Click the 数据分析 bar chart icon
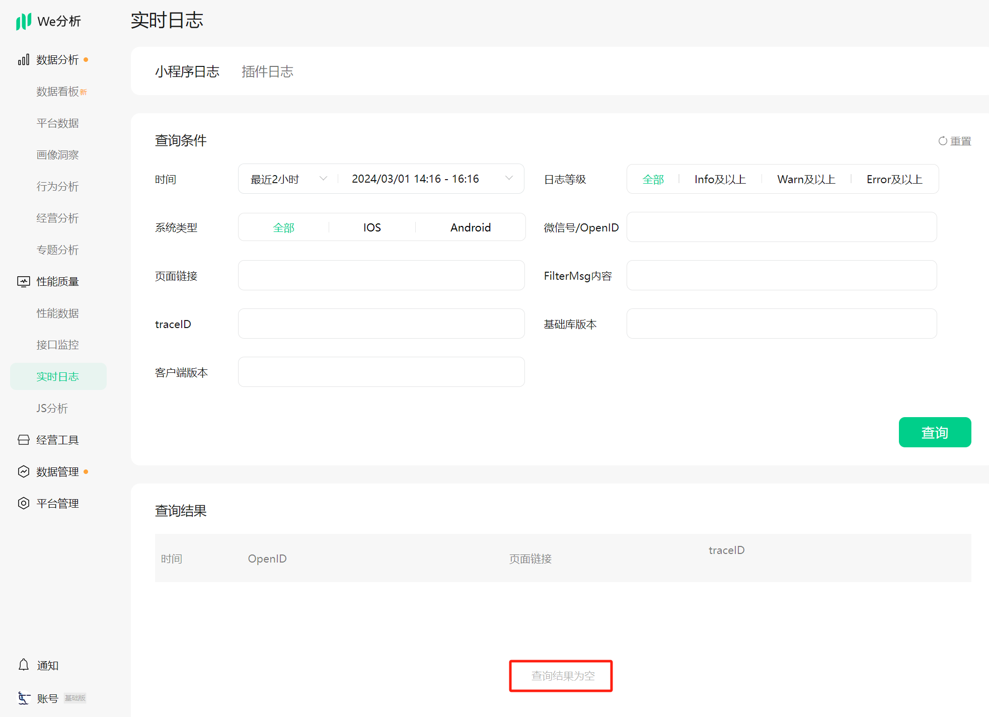This screenshot has width=989, height=717. pos(24,60)
